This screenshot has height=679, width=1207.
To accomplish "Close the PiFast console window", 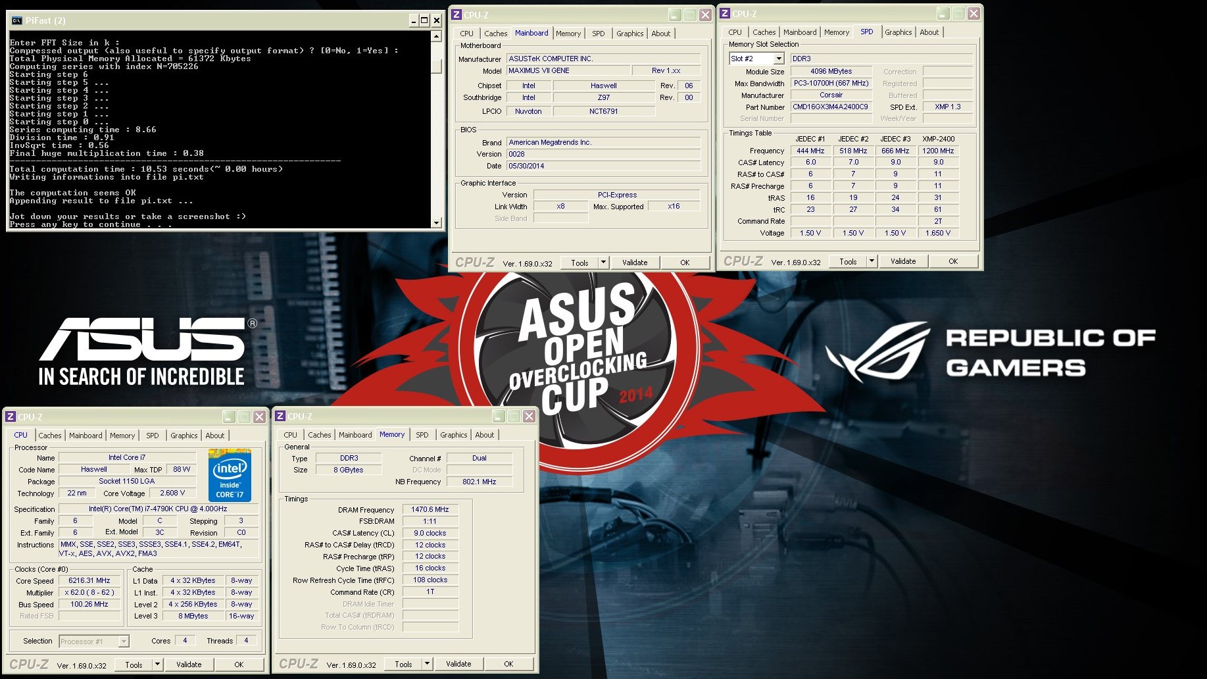I will [x=436, y=20].
